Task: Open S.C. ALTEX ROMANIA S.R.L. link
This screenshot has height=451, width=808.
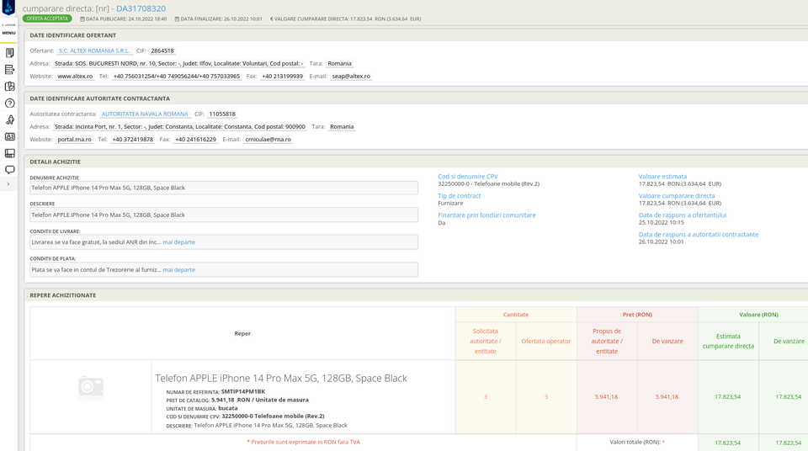Action: (94, 51)
